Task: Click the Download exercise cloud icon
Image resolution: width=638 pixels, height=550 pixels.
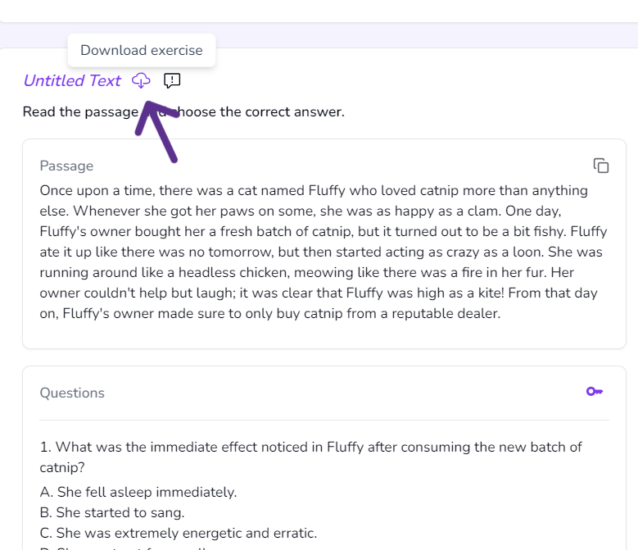Action: pyautogui.click(x=142, y=80)
